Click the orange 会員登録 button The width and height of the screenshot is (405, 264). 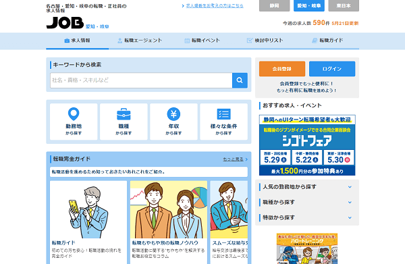coord(282,69)
